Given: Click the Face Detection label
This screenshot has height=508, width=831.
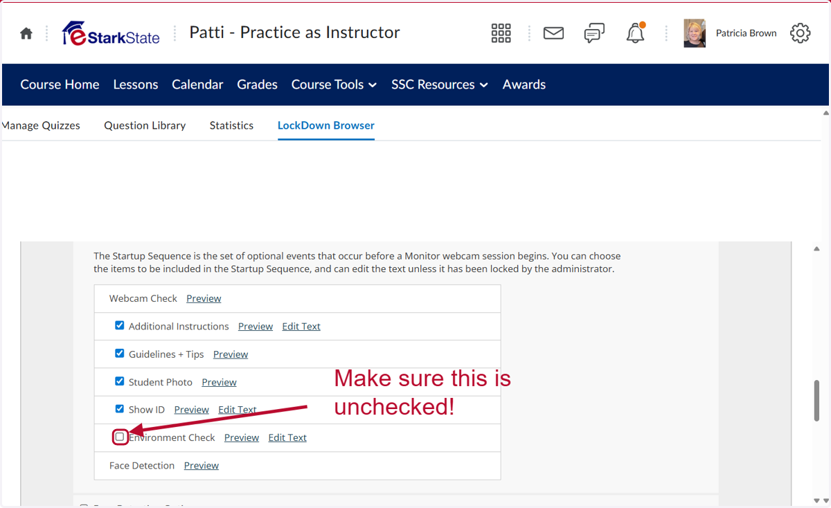Looking at the screenshot, I should pos(142,465).
